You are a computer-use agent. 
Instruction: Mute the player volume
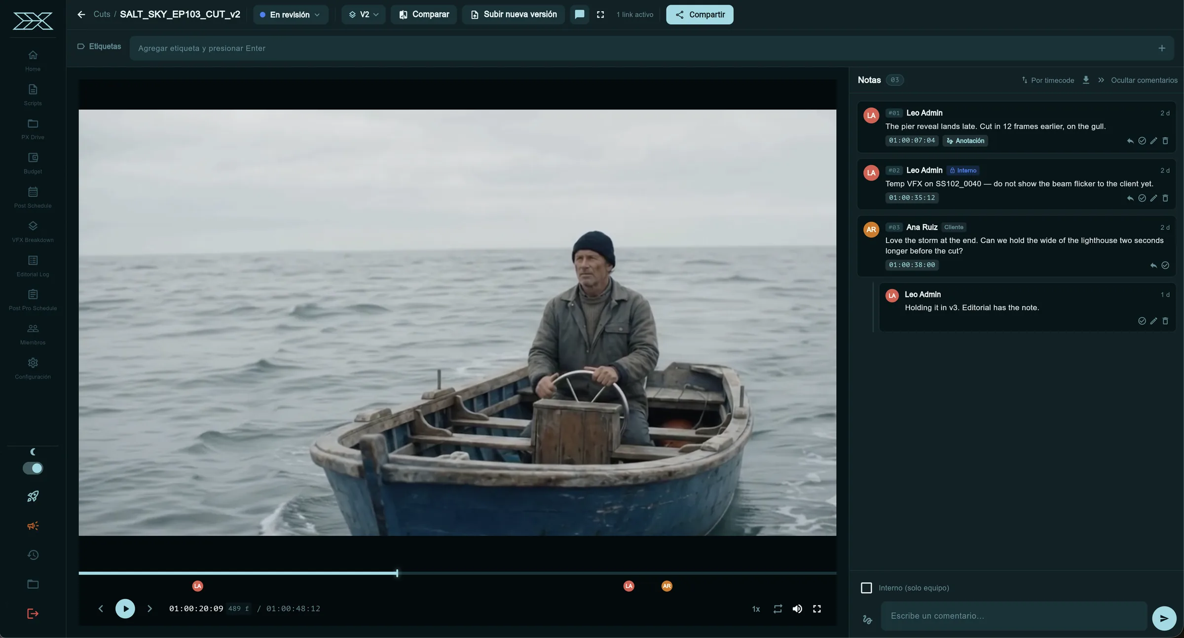[797, 609]
